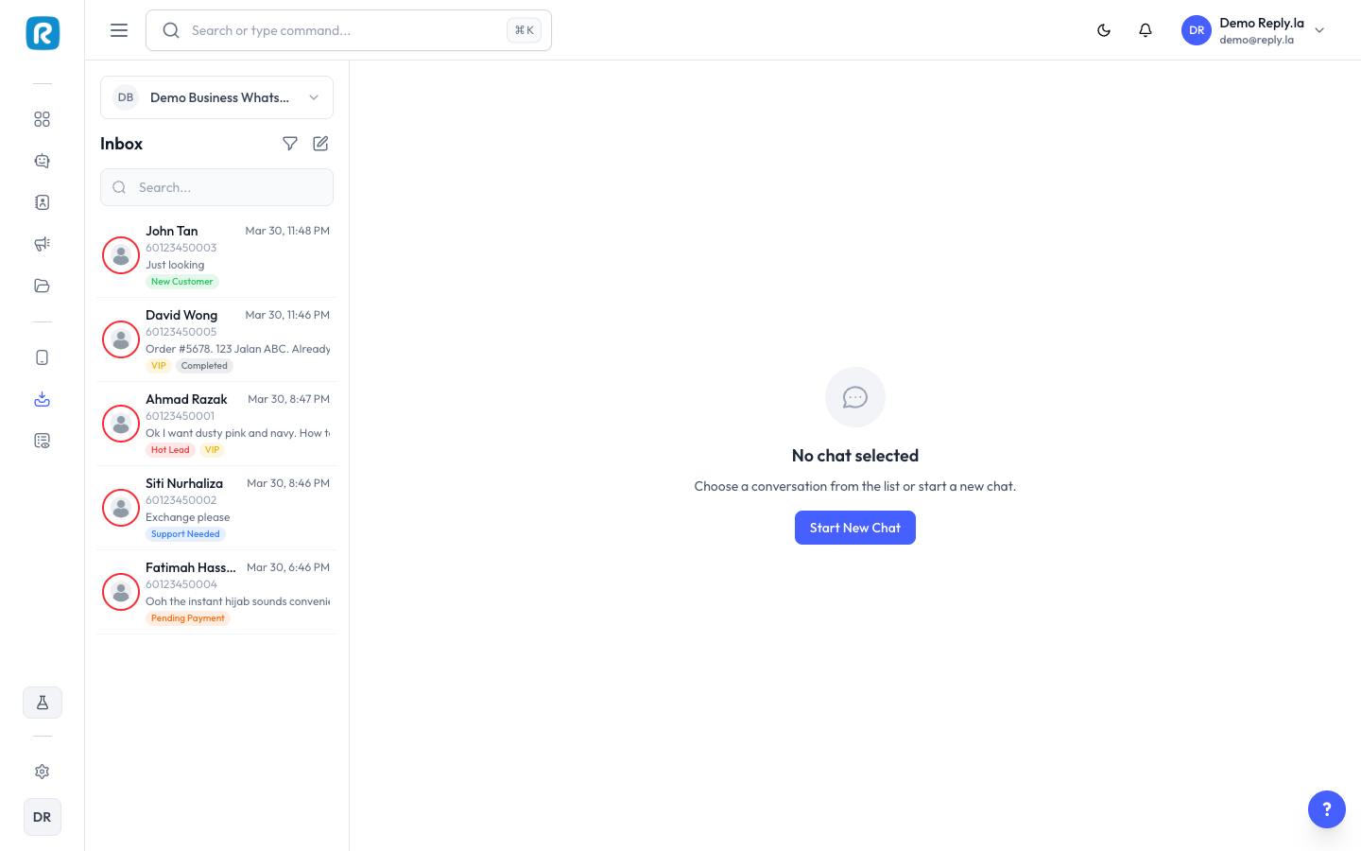The height and width of the screenshot is (851, 1361).
Task: Open the Demo Business WhatsApp selector
Action: pos(216,97)
